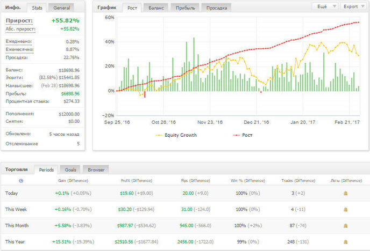
Task: Click This Month's trades count 87
Action: point(292,225)
